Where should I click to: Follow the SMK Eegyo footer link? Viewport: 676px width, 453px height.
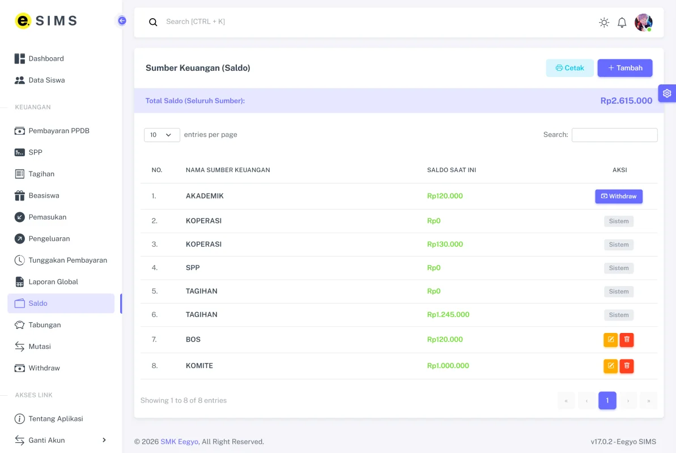180,441
